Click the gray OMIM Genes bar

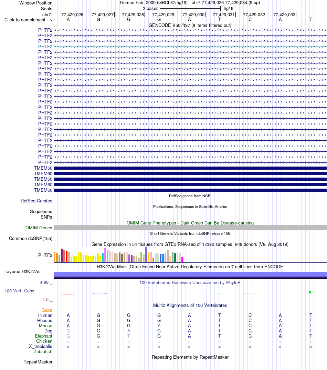(x=190, y=228)
